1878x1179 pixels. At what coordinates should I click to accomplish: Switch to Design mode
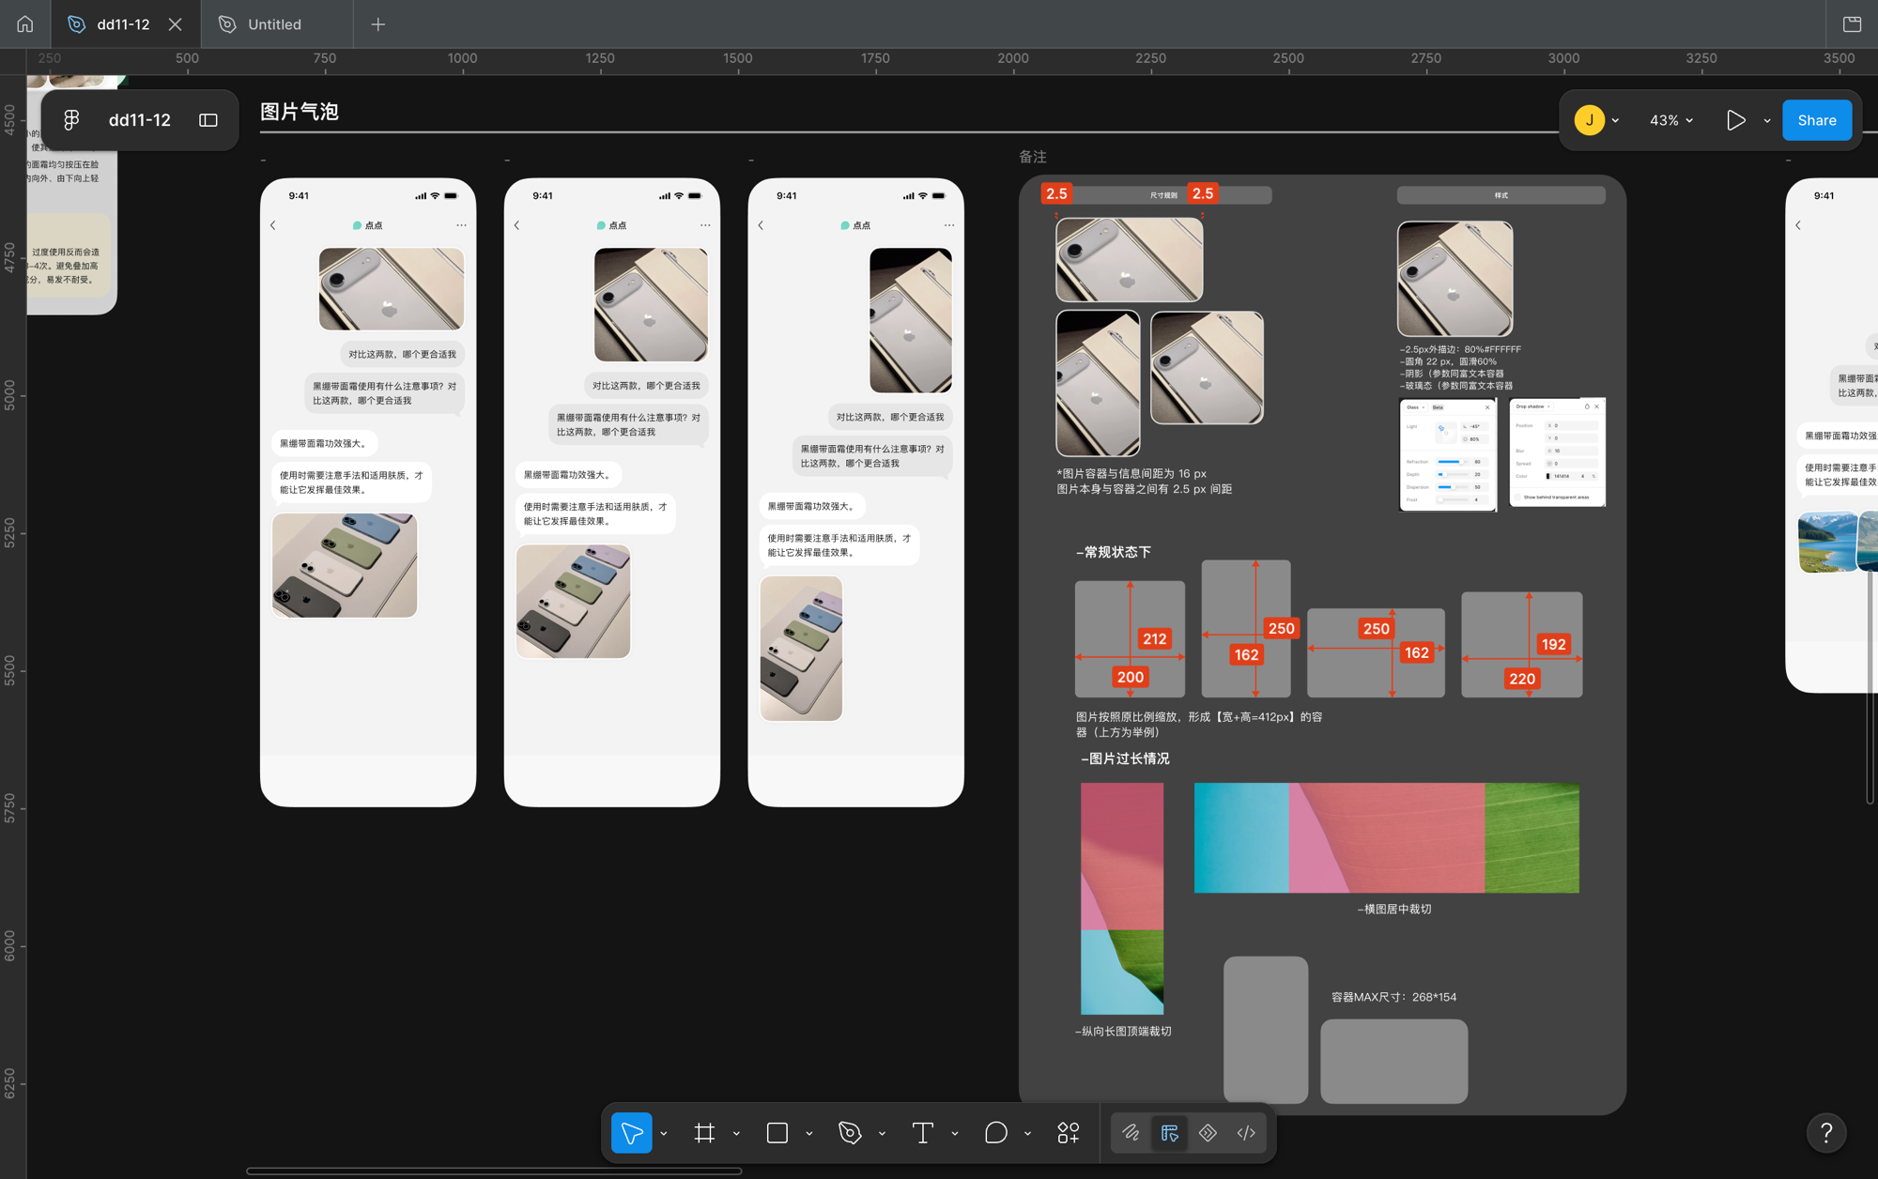coord(1169,1133)
